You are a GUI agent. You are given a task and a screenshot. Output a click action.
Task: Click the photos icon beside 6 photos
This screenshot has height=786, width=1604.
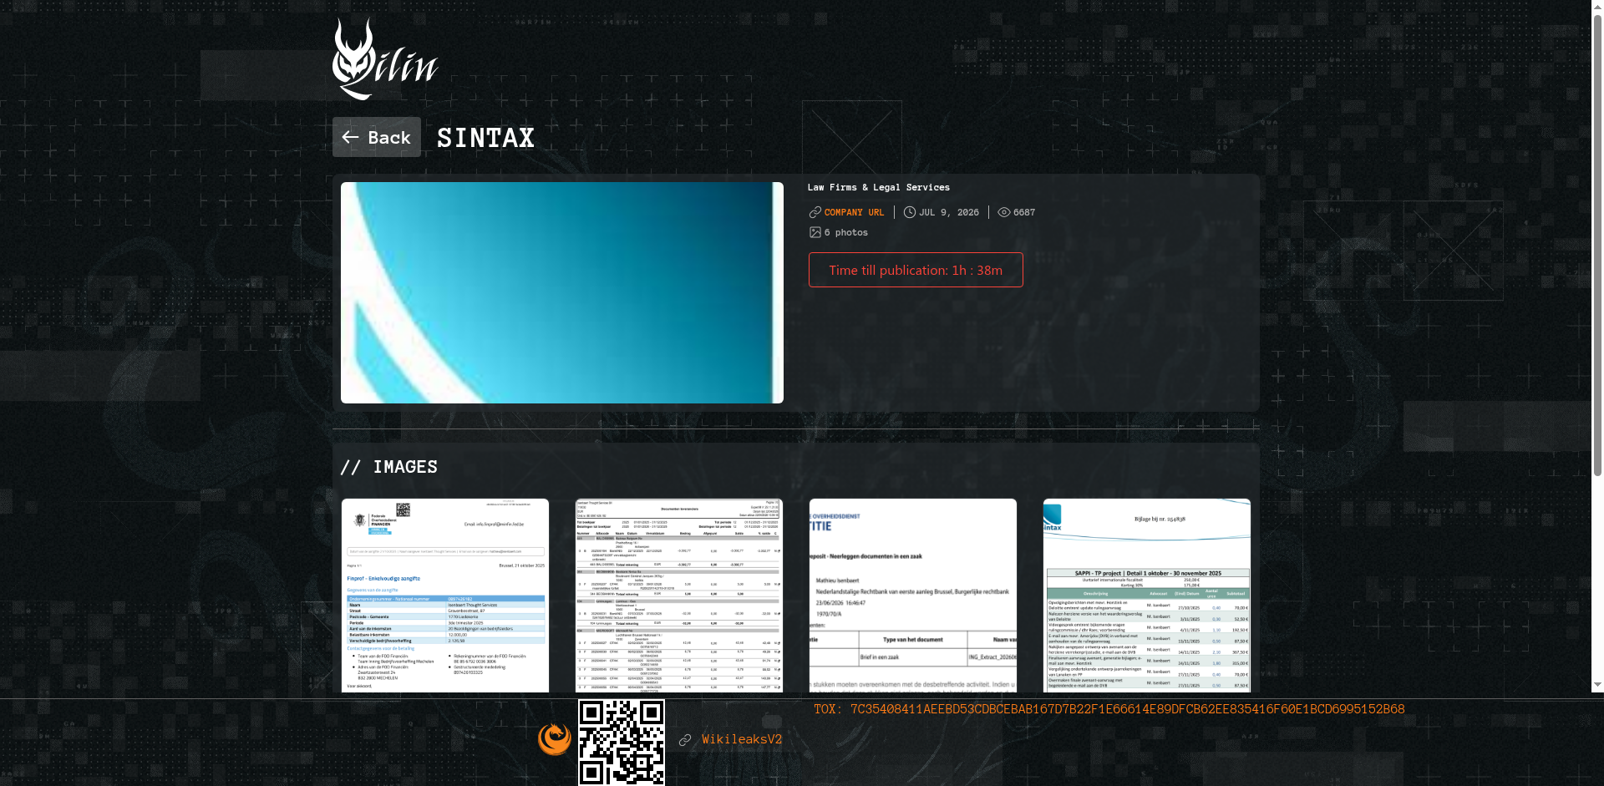coord(815,232)
